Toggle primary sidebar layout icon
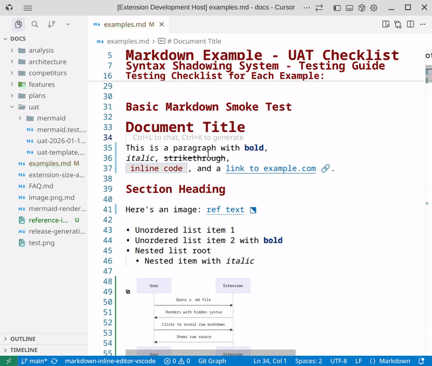This screenshot has height=366, width=432. pyautogui.click(x=336, y=8)
